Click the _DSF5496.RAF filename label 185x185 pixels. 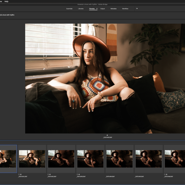(168, 176)
